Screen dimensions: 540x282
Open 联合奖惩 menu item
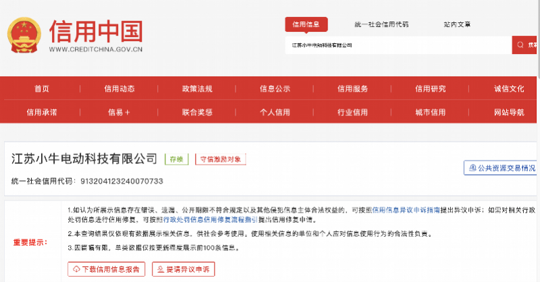[x=197, y=112]
